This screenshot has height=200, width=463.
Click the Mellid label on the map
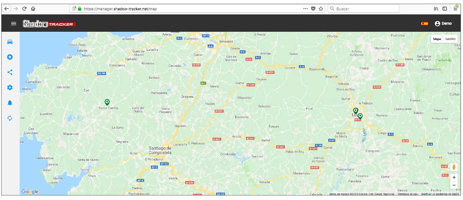pos(266,141)
